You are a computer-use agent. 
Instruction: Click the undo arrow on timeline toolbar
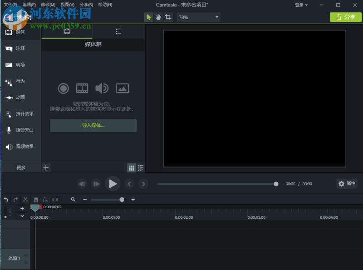[6, 200]
